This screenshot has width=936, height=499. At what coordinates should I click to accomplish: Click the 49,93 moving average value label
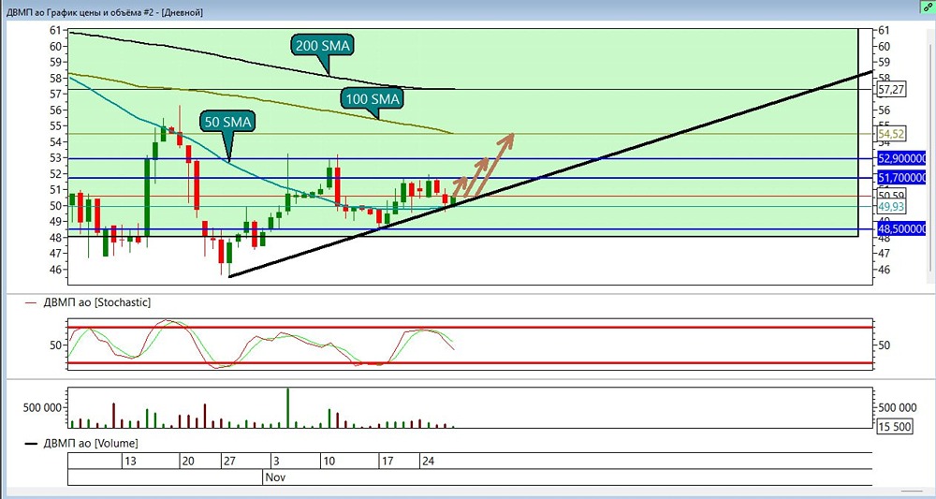889,207
